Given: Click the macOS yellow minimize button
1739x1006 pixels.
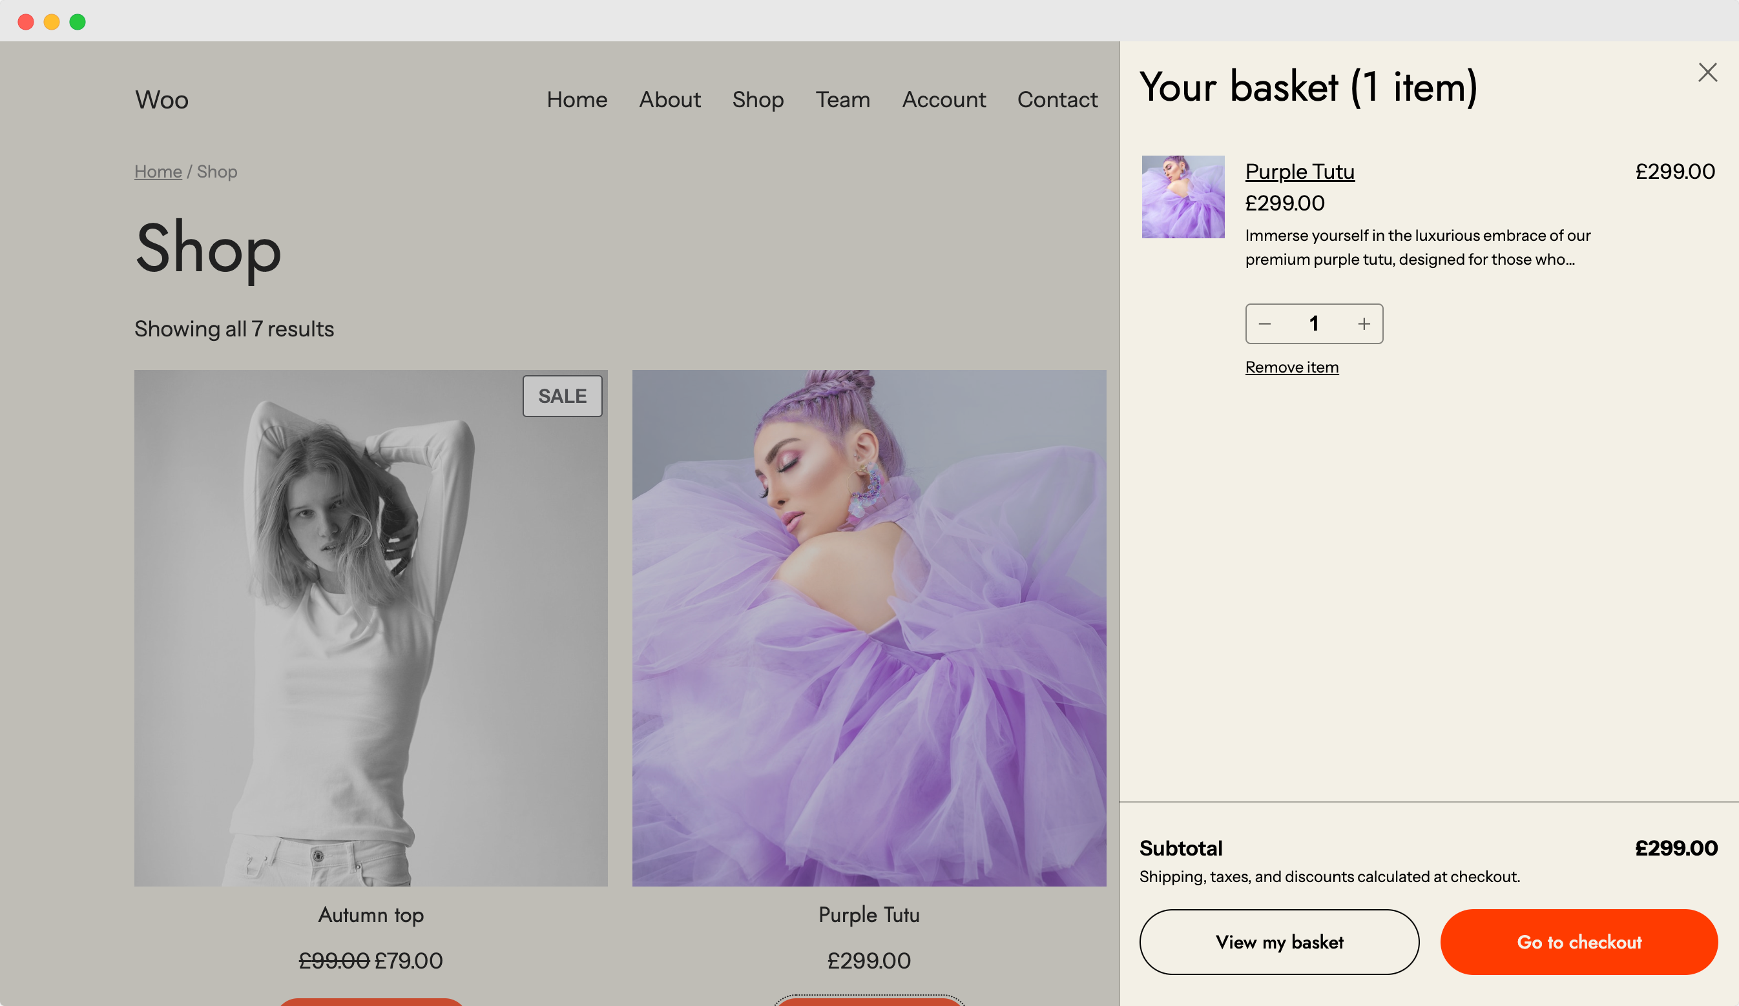Looking at the screenshot, I should [52, 21].
